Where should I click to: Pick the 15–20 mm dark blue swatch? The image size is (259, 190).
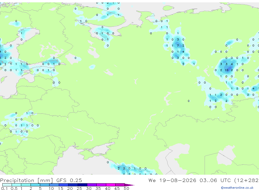tap(63, 185)
